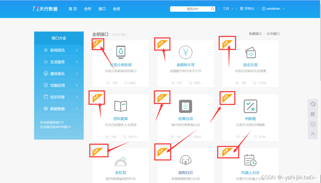
Task: Click the 中国古代励志名言锦集 description
Action: (x=250, y=71)
